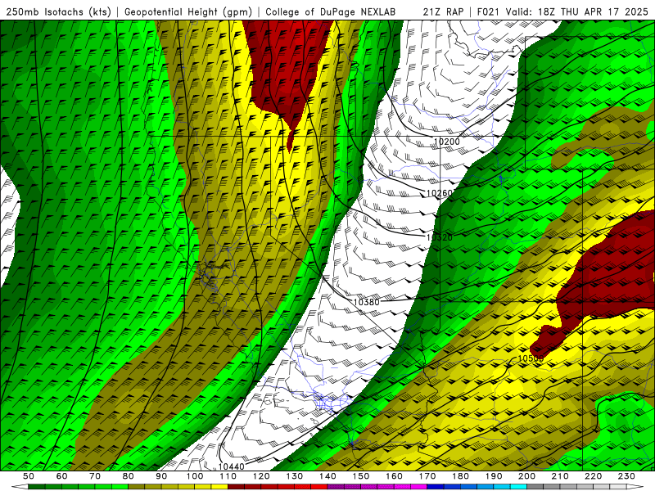The image size is (655, 491).
Task: Click the 100 value on the color scale
Action: [195, 476]
